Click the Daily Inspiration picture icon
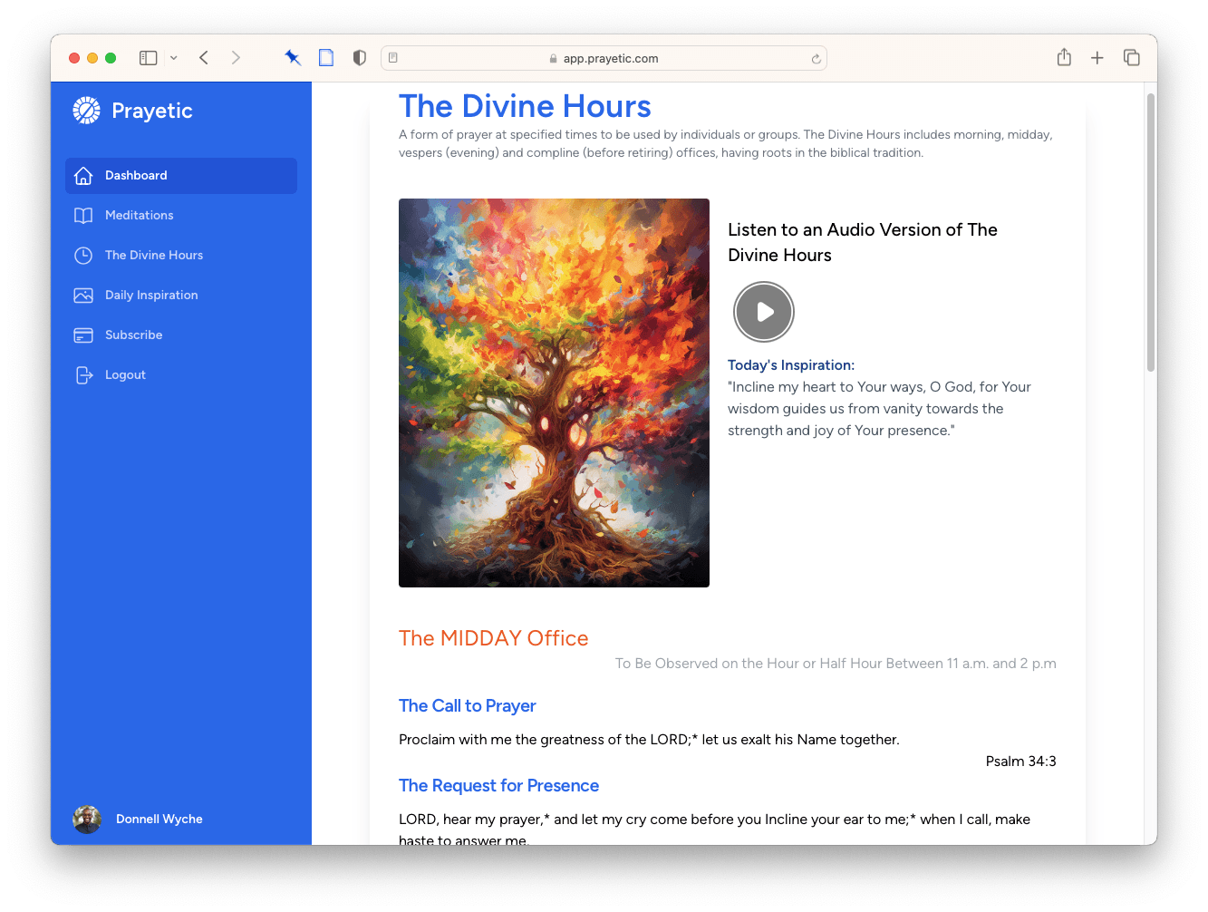 [x=83, y=296]
